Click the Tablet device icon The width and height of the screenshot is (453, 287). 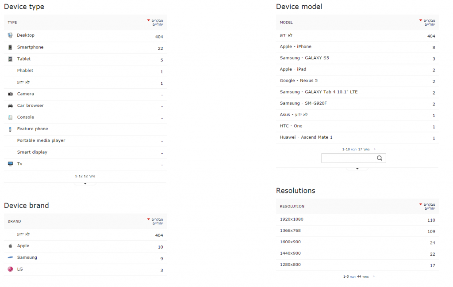coord(10,59)
